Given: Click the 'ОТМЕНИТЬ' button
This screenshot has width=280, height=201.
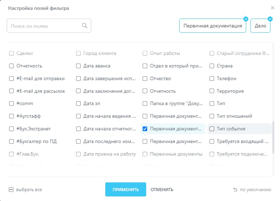Looking at the screenshot, I should click(162, 190).
